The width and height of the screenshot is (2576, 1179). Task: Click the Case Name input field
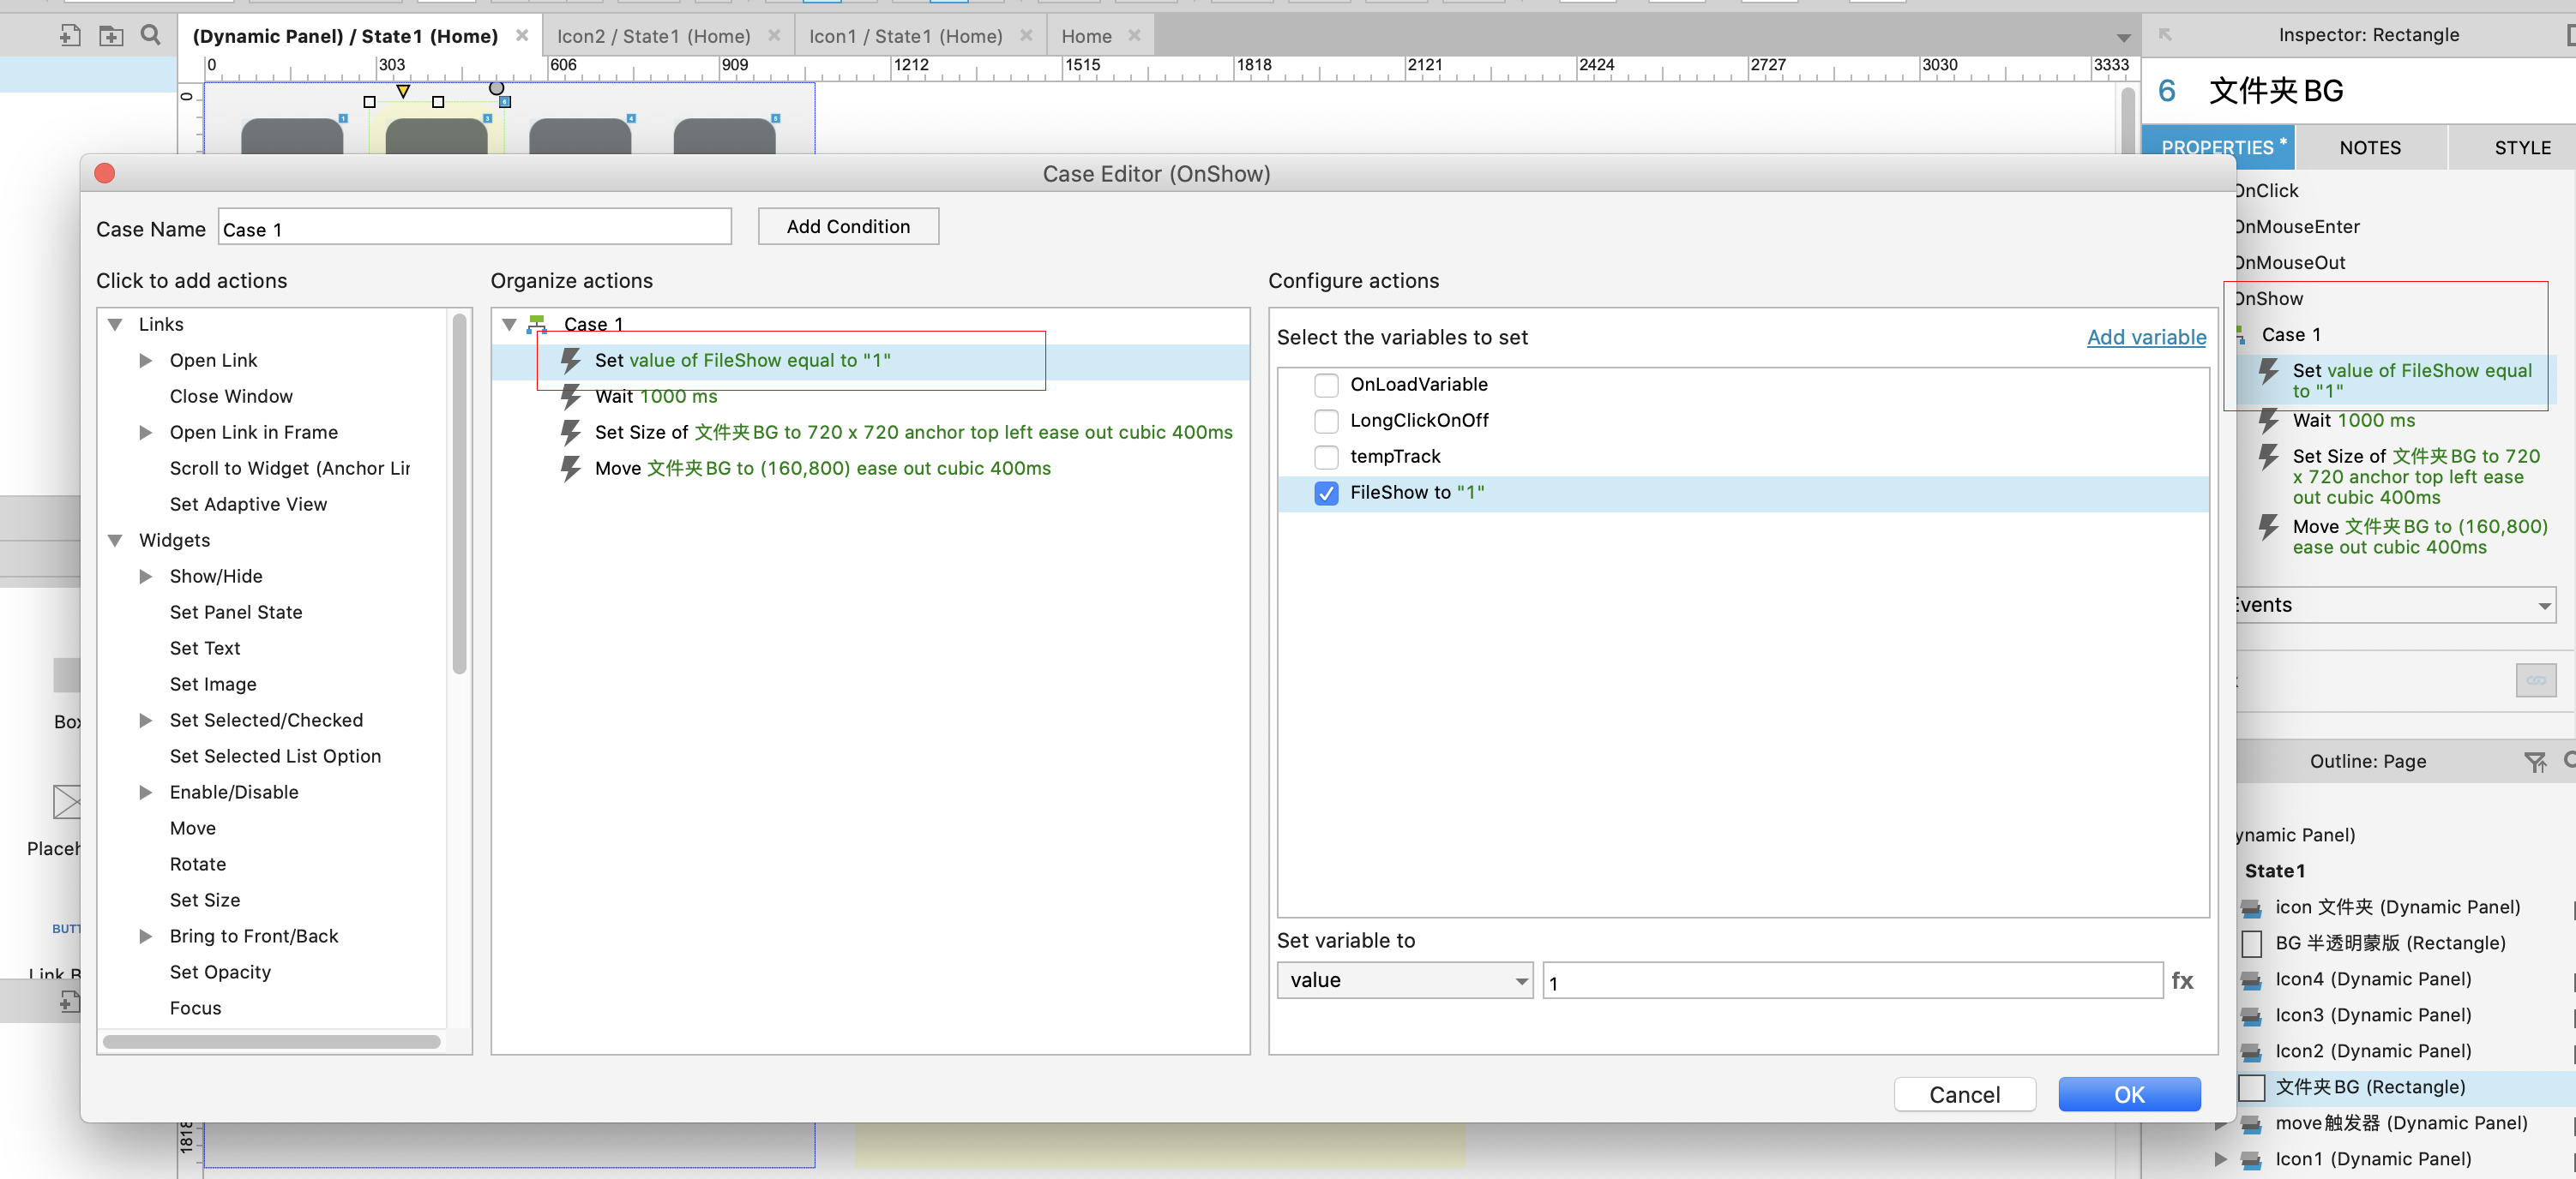tap(474, 229)
